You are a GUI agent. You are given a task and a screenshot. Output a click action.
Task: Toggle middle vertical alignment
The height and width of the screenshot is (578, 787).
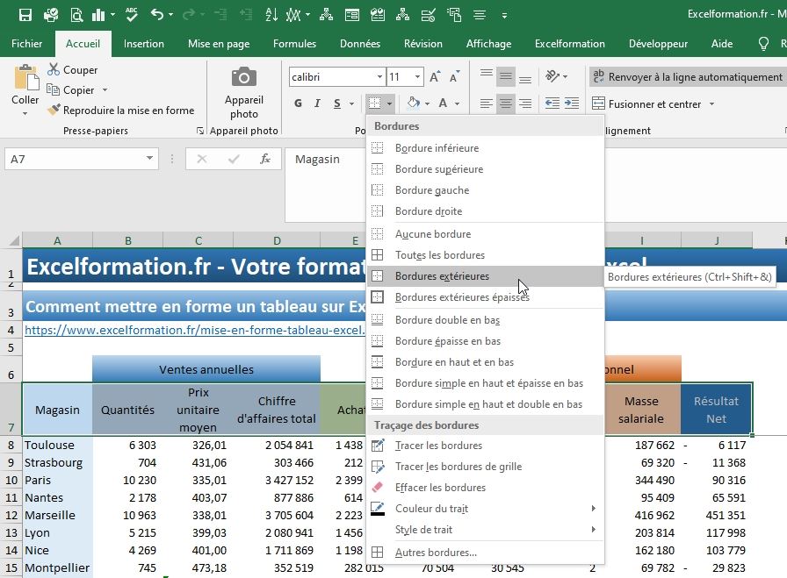(506, 76)
